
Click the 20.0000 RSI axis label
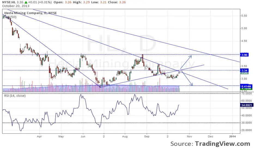tap(247, 130)
